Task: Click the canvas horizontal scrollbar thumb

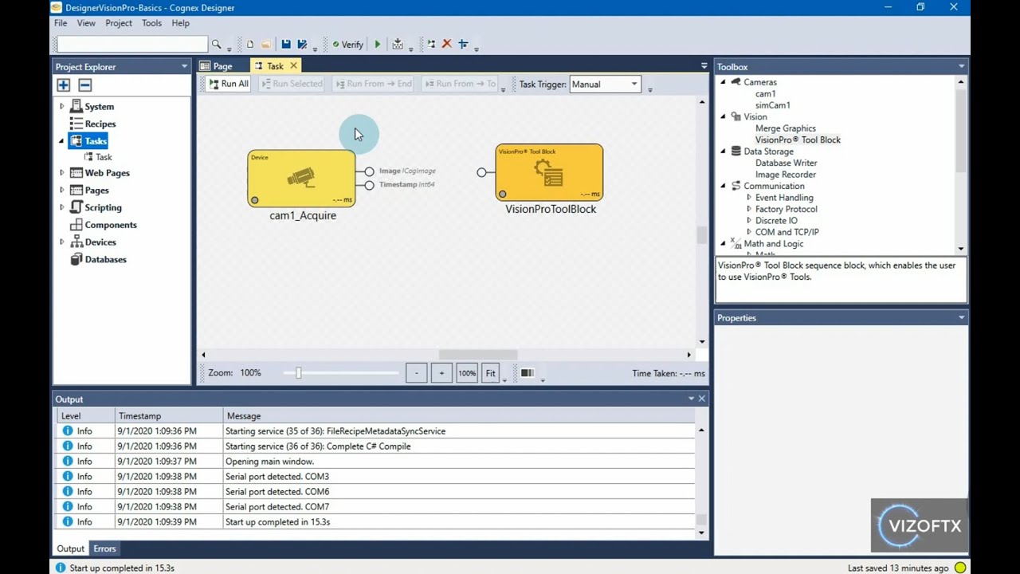Action: (477, 355)
